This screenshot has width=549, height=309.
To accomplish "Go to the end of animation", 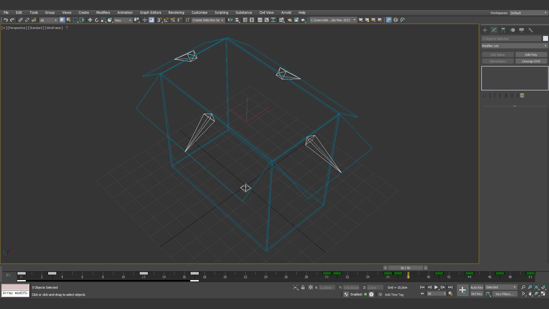I will [x=450, y=287].
